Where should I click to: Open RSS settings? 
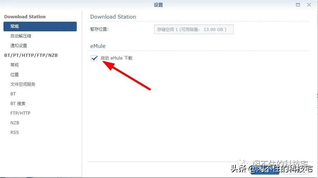[15, 133]
